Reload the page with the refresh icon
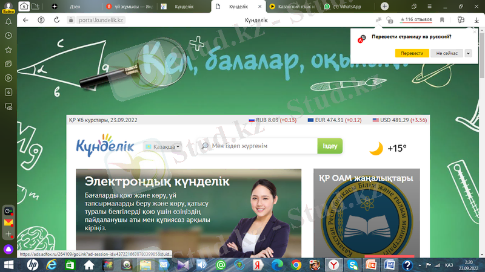485x272 pixels. click(x=56, y=20)
